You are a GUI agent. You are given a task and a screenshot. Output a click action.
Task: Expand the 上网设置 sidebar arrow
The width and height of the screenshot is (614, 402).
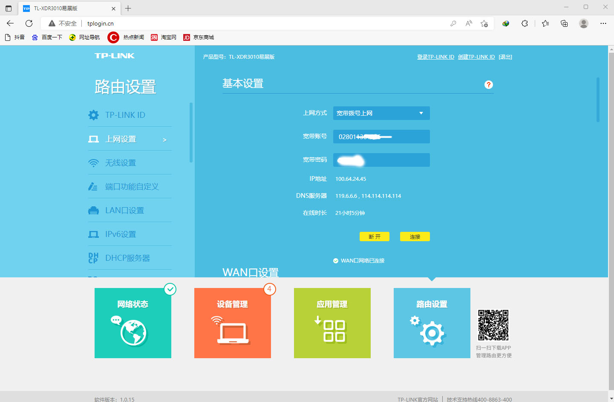point(164,140)
